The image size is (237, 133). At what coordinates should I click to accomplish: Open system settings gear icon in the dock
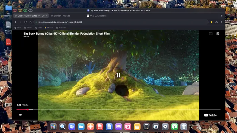point(165,127)
